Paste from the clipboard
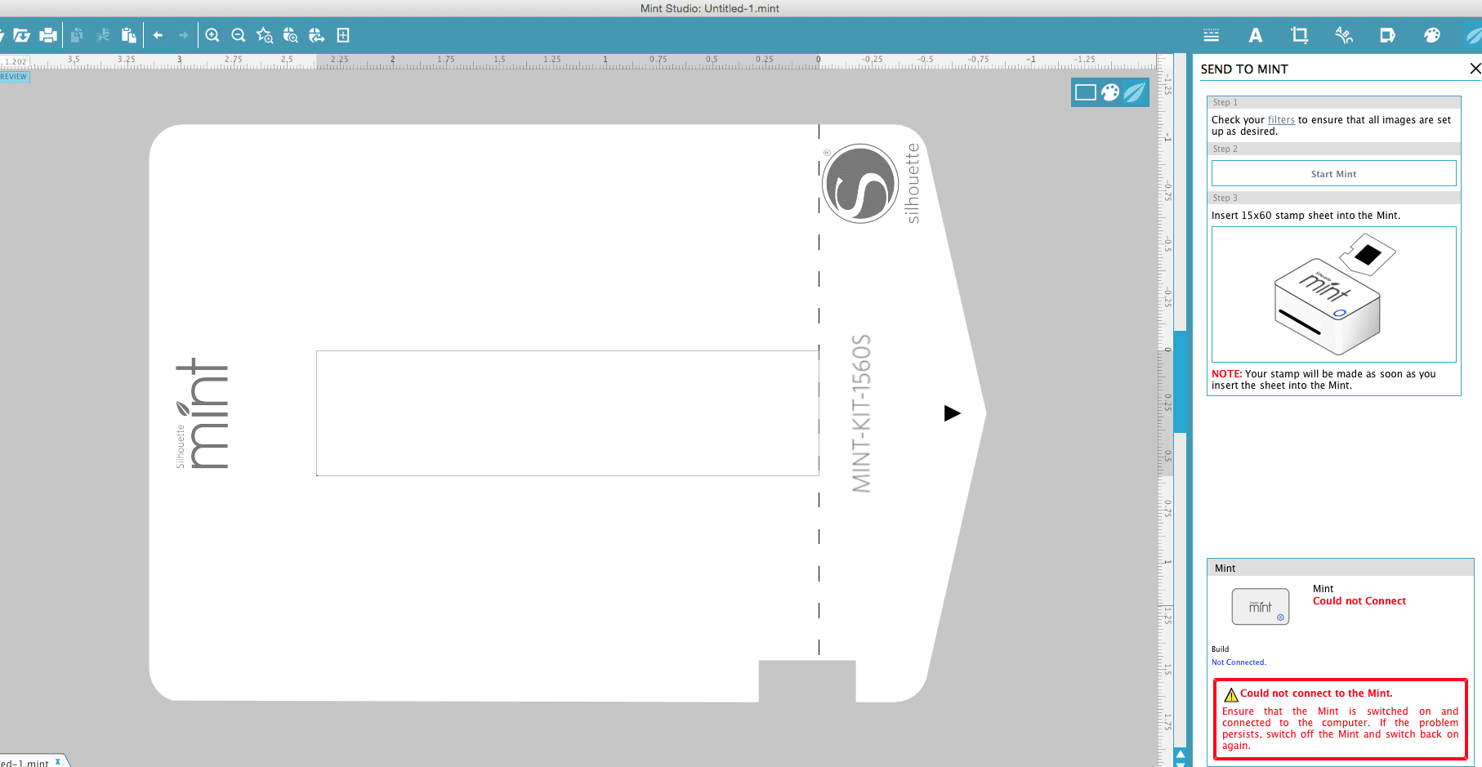Screen dimensions: 1482x767 point(128,35)
